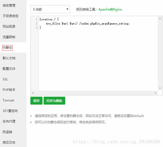Switch to the SSL section
The height and width of the screenshot is (147, 163).
tap(5, 79)
